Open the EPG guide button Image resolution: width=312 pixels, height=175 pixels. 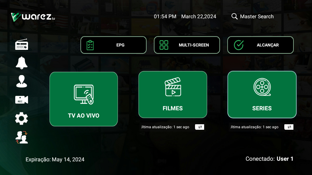coord(113,45)
